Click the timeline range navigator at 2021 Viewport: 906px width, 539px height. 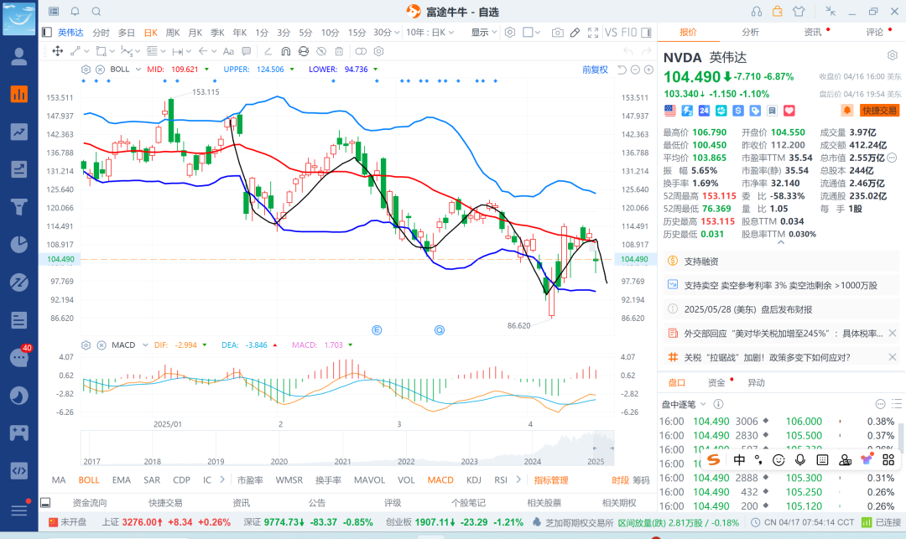342,461
